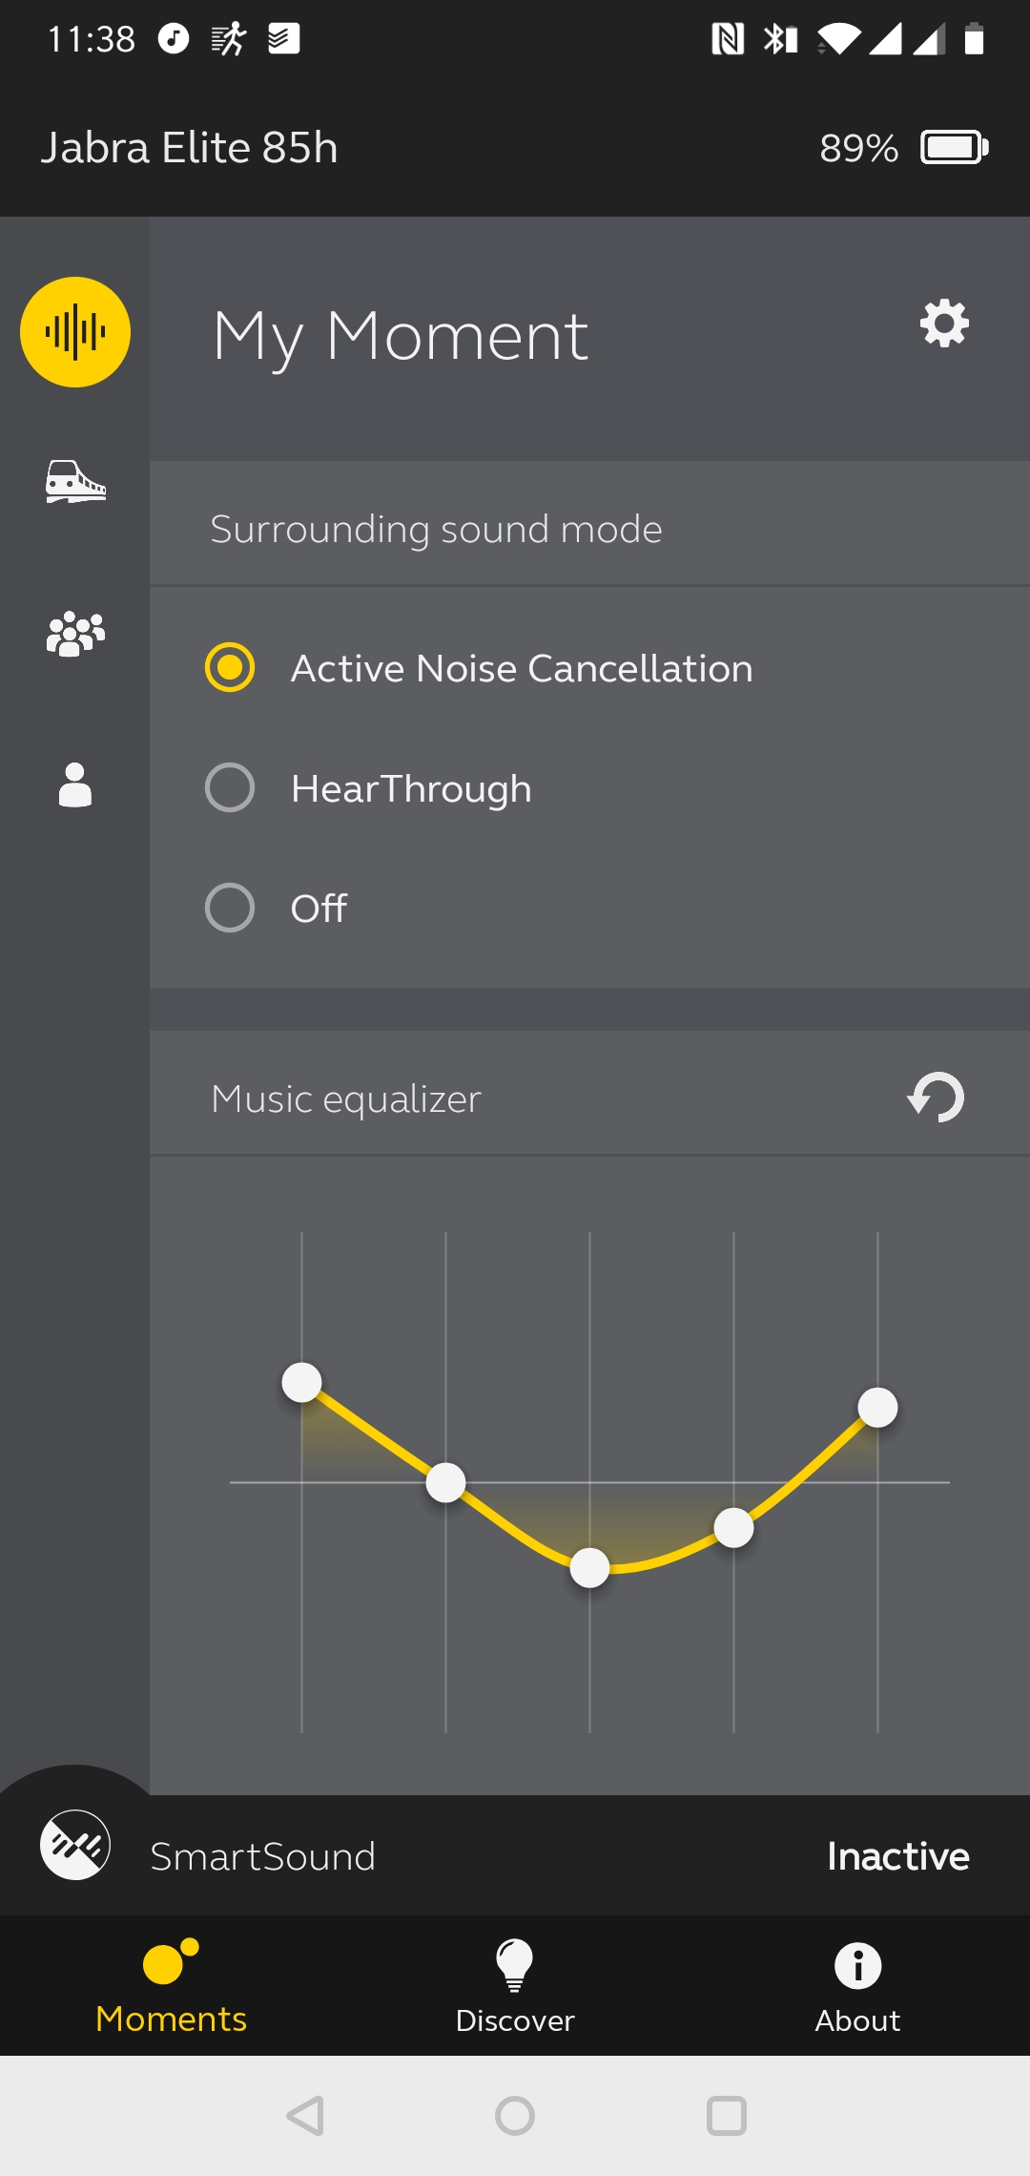This screenshot has width=1030, height=2176.
Task: Tap the Jabra Elite 85h title
Action: 189,148
